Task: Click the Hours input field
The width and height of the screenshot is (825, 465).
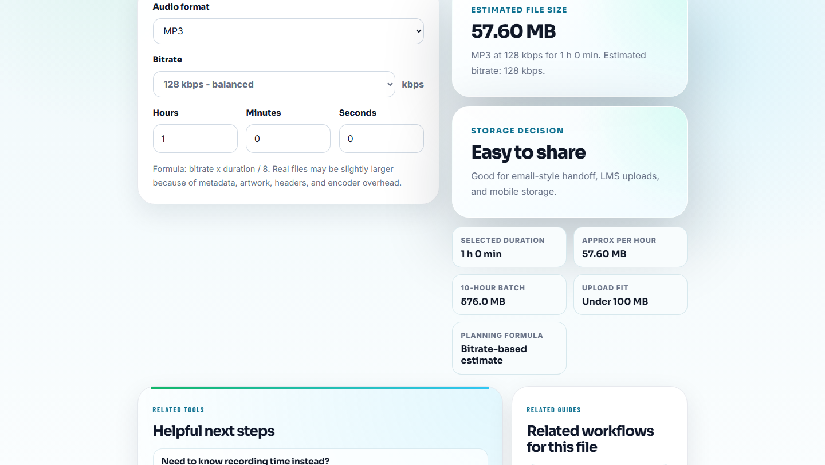Action: pyautogui.click(x=195, y=139)
